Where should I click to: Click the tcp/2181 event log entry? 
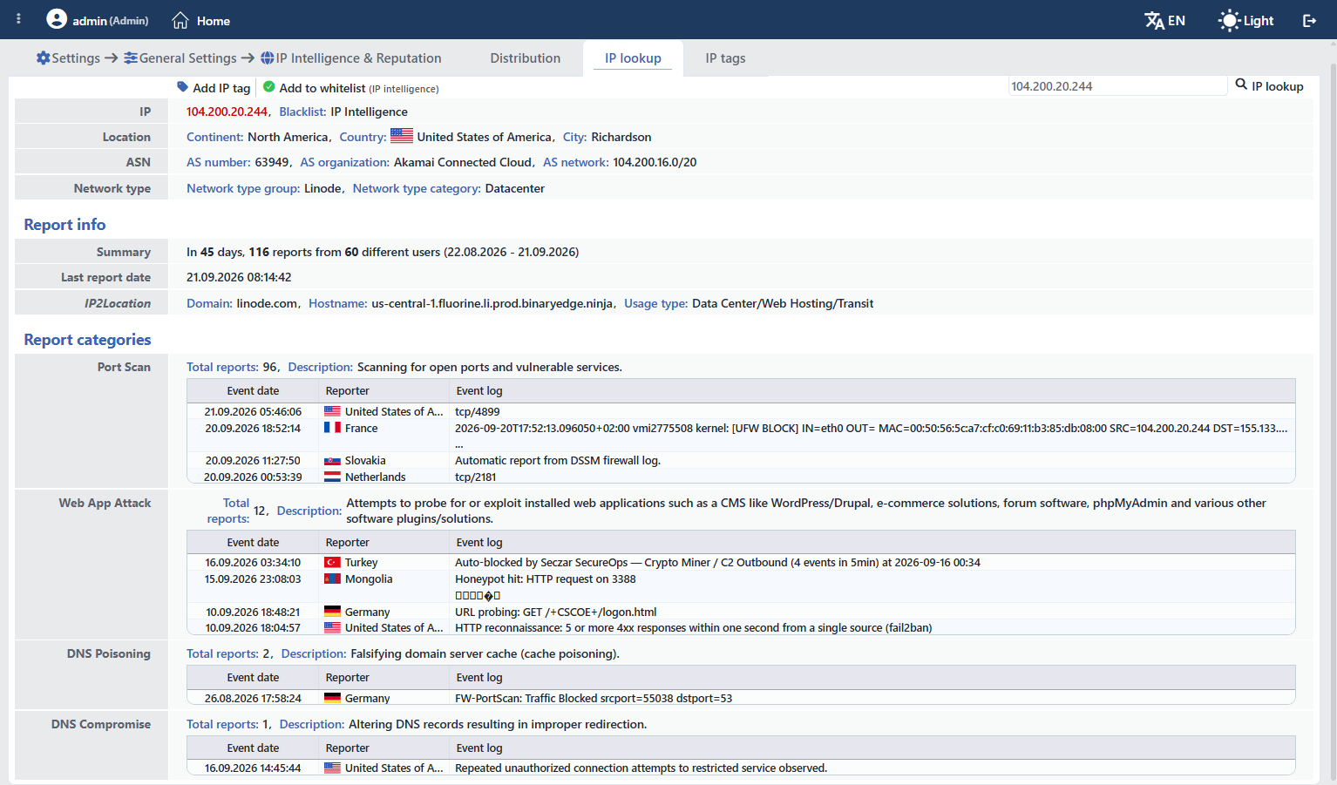[x=476, y=477]
